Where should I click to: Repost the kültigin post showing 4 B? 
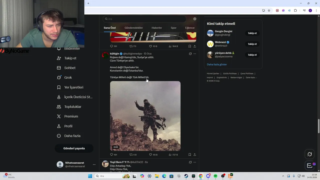click(133, 155)
